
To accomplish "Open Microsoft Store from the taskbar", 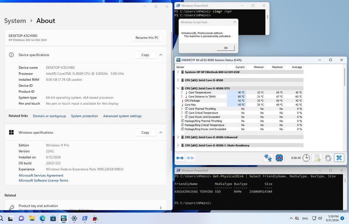I will tap(53, 219).
